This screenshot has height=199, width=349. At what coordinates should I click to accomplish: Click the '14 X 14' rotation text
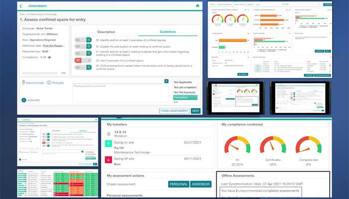point(120,132)
